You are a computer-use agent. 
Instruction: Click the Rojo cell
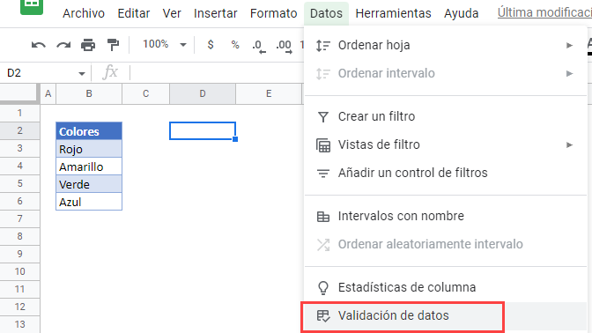pyautogui.click(x=89, y=149)
